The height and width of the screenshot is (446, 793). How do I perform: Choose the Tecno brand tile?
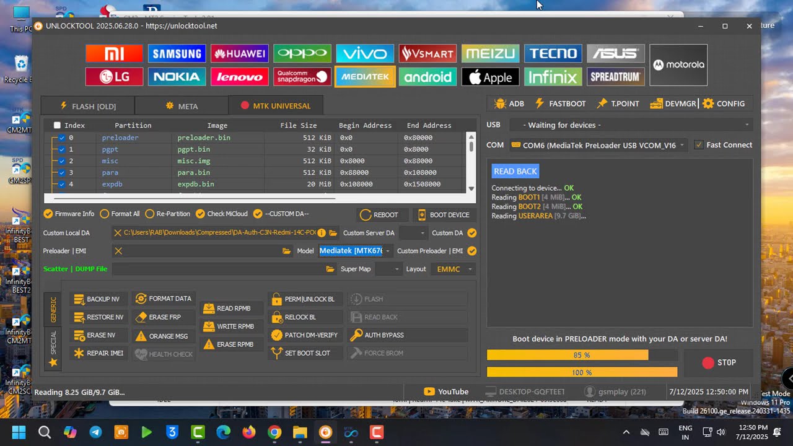point(553,53)
